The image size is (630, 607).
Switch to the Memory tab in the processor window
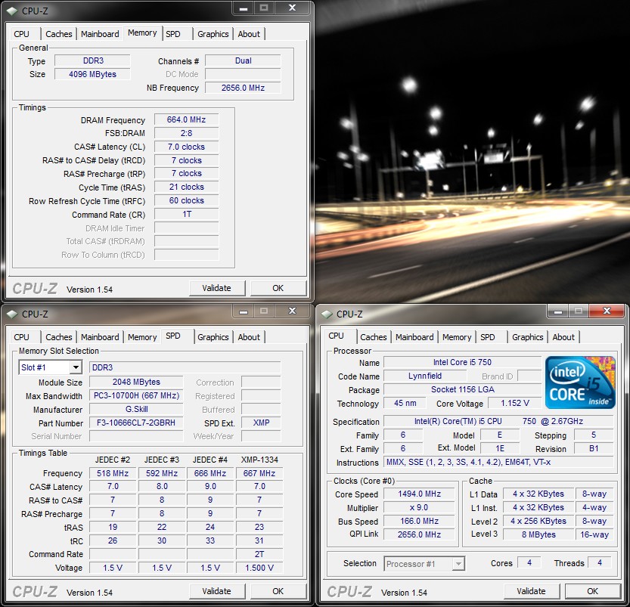[457, 337]
